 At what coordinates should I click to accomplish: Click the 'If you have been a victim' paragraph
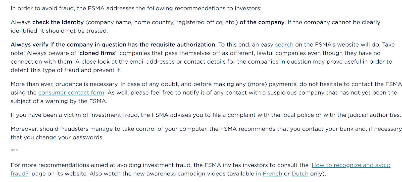205,115
